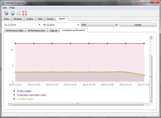Minimize the Lifestyle Inspector window
The image size is (161, 118).
143,2
